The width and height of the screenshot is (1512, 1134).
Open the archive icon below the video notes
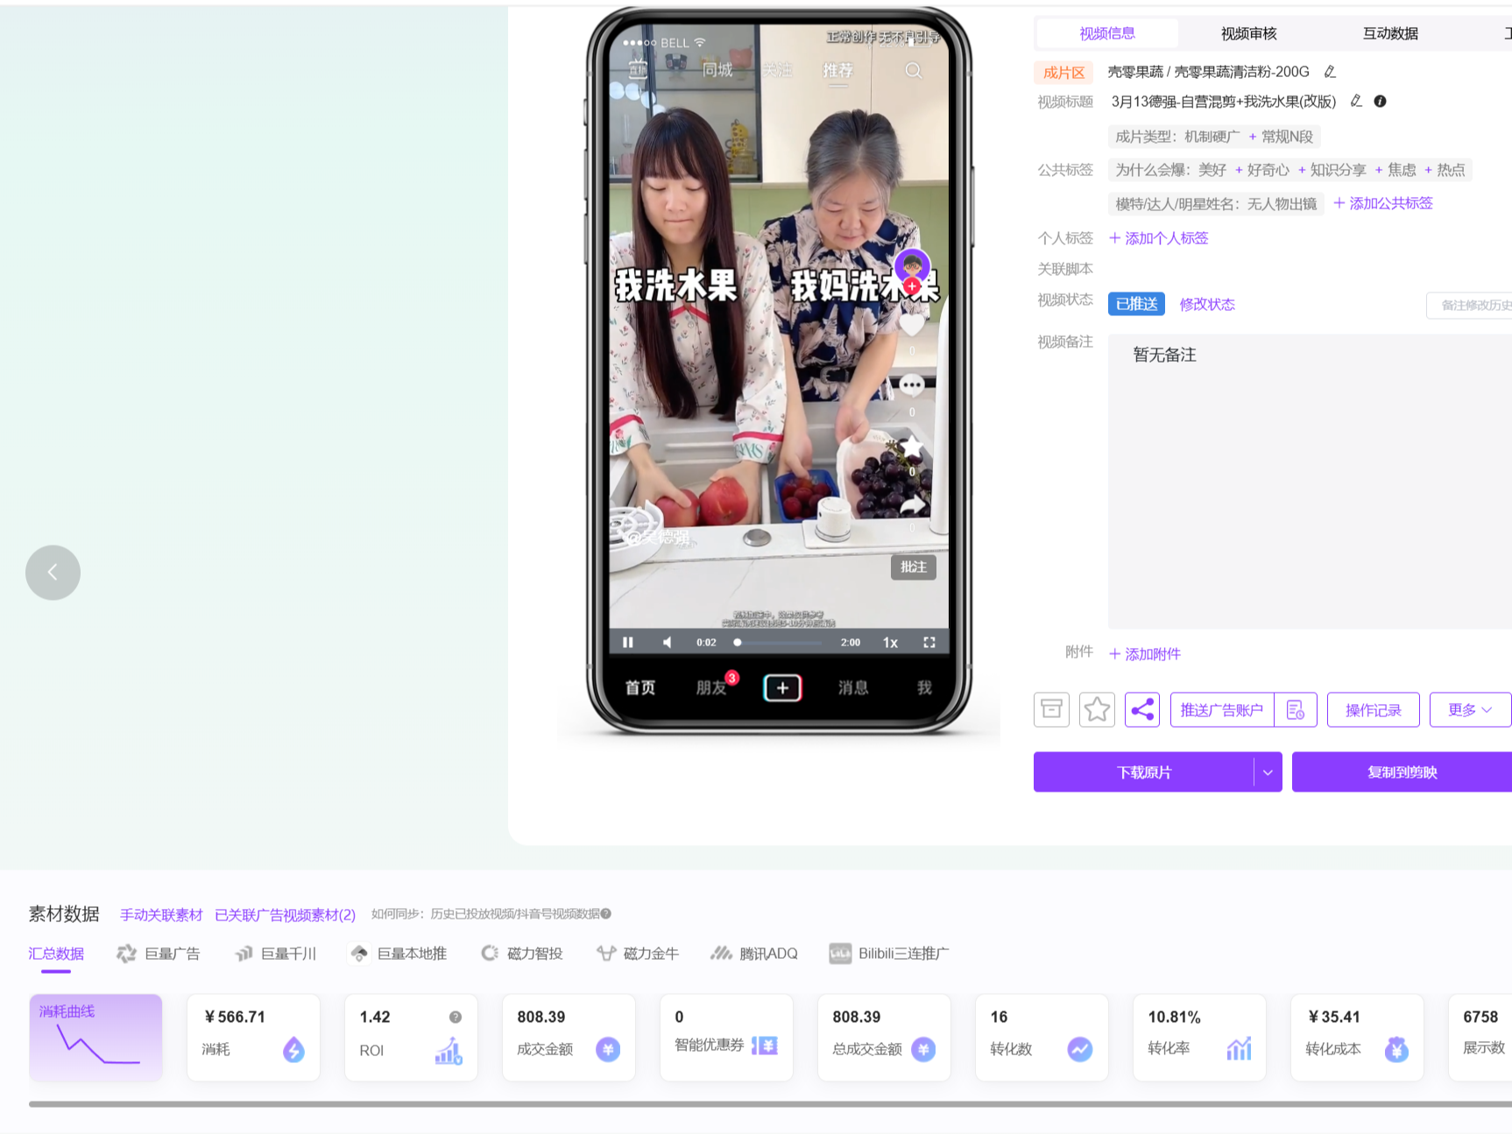1051,709
